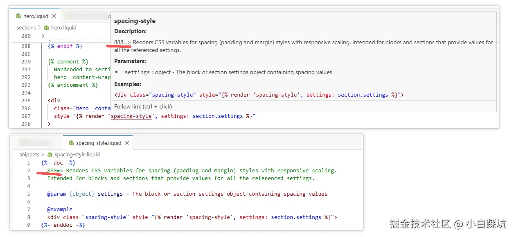Open the sections breadcrumb folder

pos(26,28)
